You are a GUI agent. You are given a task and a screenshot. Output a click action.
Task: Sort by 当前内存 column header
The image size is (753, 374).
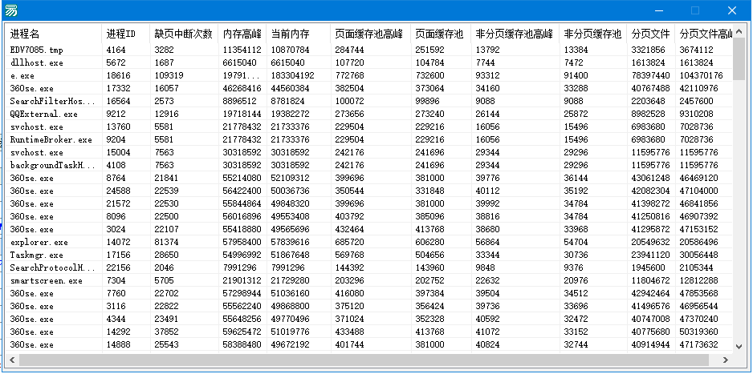click(298, 34)
